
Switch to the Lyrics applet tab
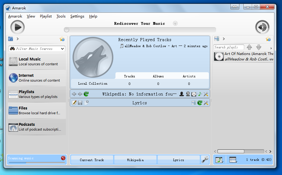pyautogui.click(x=179, y=160)
